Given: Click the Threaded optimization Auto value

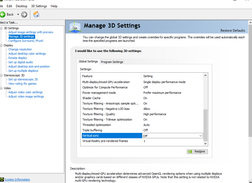Looking at the screenshot, I should (147, 125).
